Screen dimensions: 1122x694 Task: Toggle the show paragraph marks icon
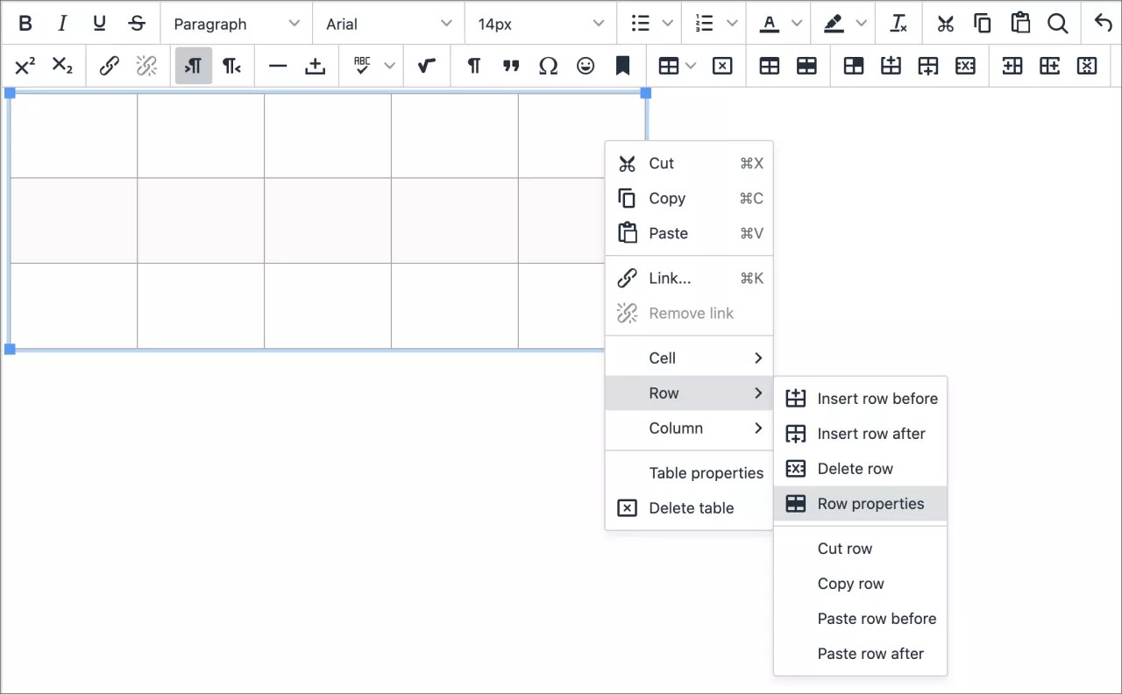pyautogui.click(x=473, y=66)
